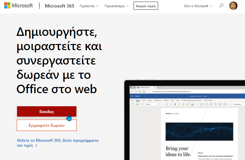The width and height of the screenshot is (245, 160).
Task: Click the Microsoft logo
Action: (18, 6)
